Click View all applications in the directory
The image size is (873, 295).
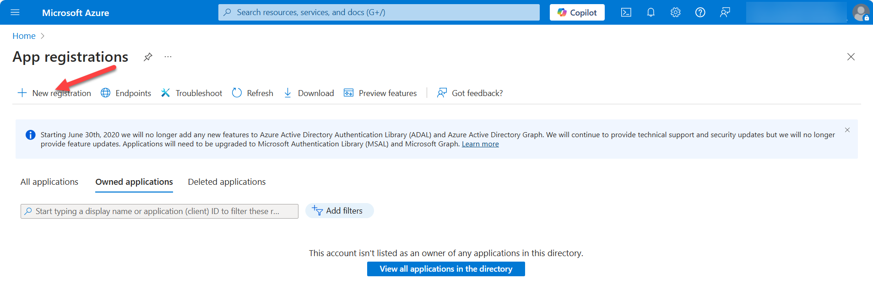pyautogui.click(x=445, y=269)
